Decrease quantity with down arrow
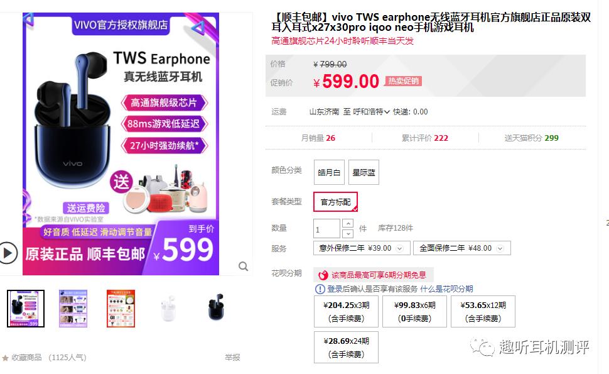This screenshot has width=609, height=374. [x=348, y=233]
